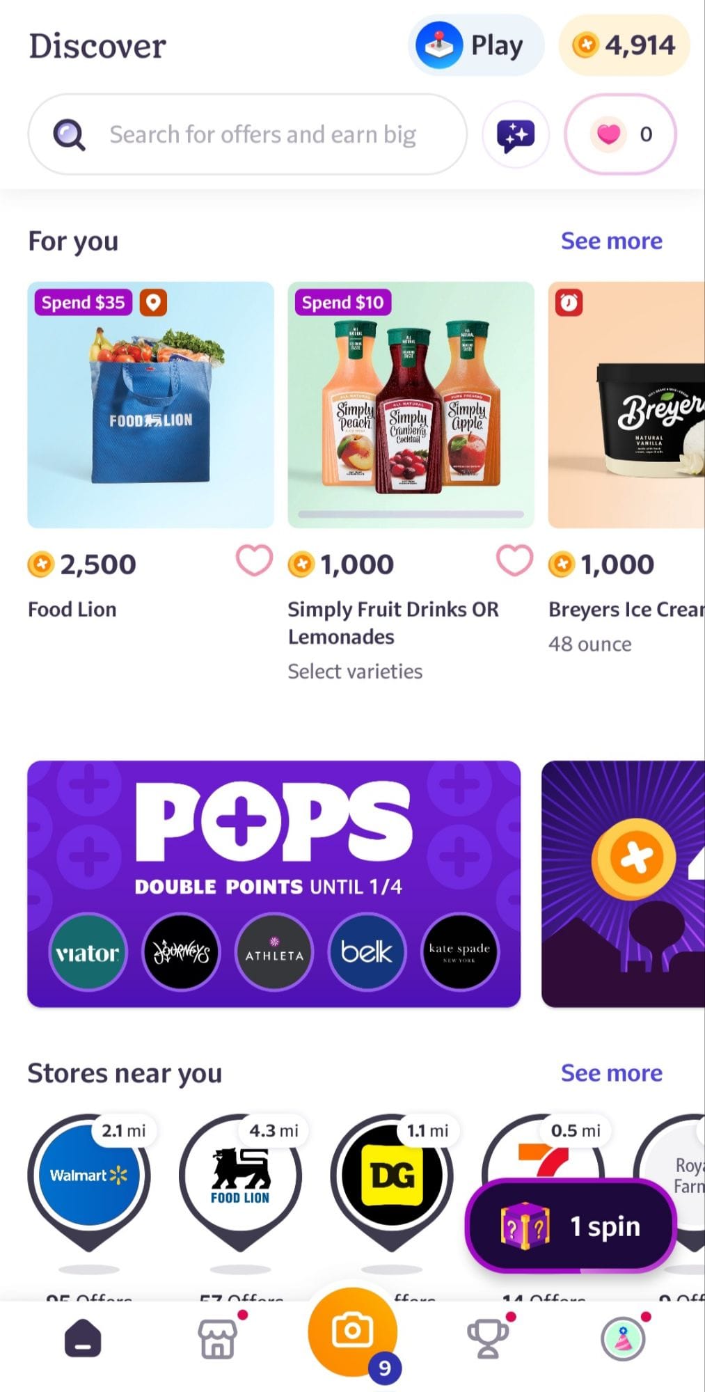Open the trophy rewards icon
The image size is (705, 1392).
point(487,1338)
